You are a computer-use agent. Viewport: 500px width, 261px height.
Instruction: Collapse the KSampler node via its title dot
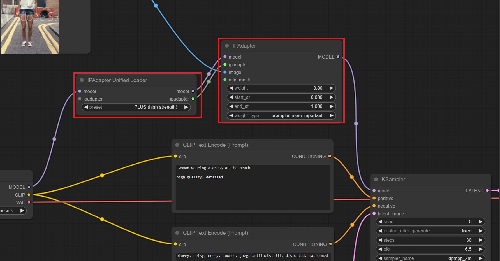tap(376, 179)
